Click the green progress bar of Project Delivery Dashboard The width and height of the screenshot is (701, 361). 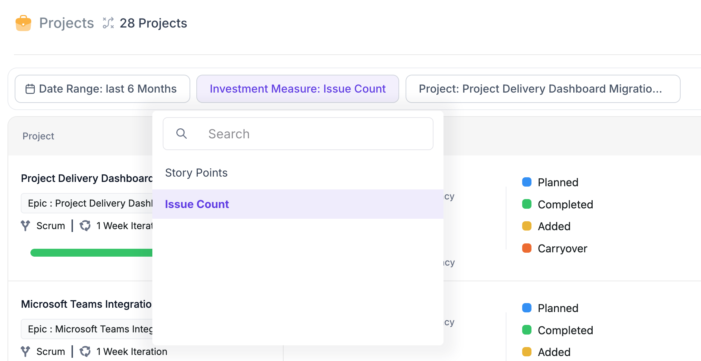tap(92, 253)
